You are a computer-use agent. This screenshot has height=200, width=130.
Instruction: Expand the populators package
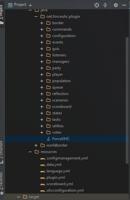tap(42, 81)
